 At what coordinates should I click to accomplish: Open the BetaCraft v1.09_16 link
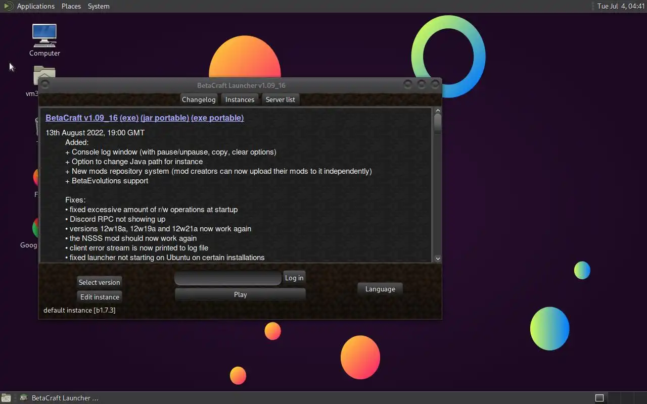tap(81, 118)
